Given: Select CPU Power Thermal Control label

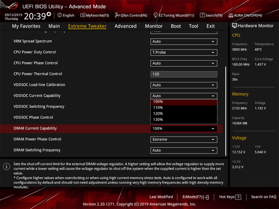Looking at the screenshot, I should point(38,74).
